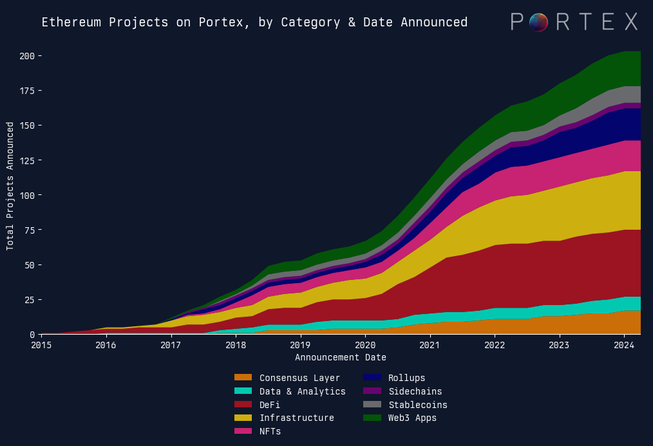
Task: Click the 125 y-axis tick label
Action: [x=27, y=160]
